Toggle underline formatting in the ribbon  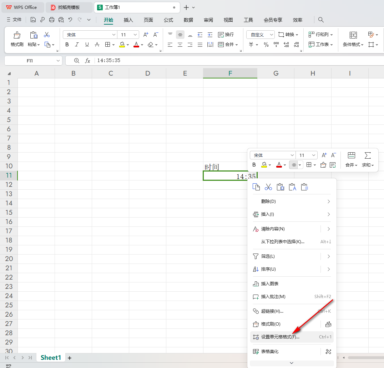pos(87,45)
